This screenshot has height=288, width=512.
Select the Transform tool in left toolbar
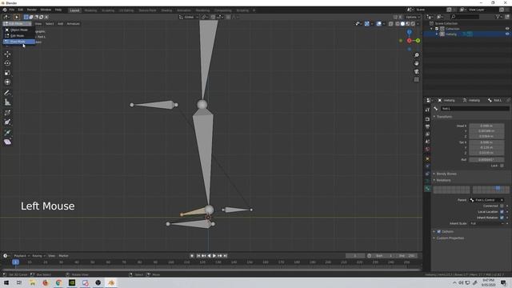[7, 82]
